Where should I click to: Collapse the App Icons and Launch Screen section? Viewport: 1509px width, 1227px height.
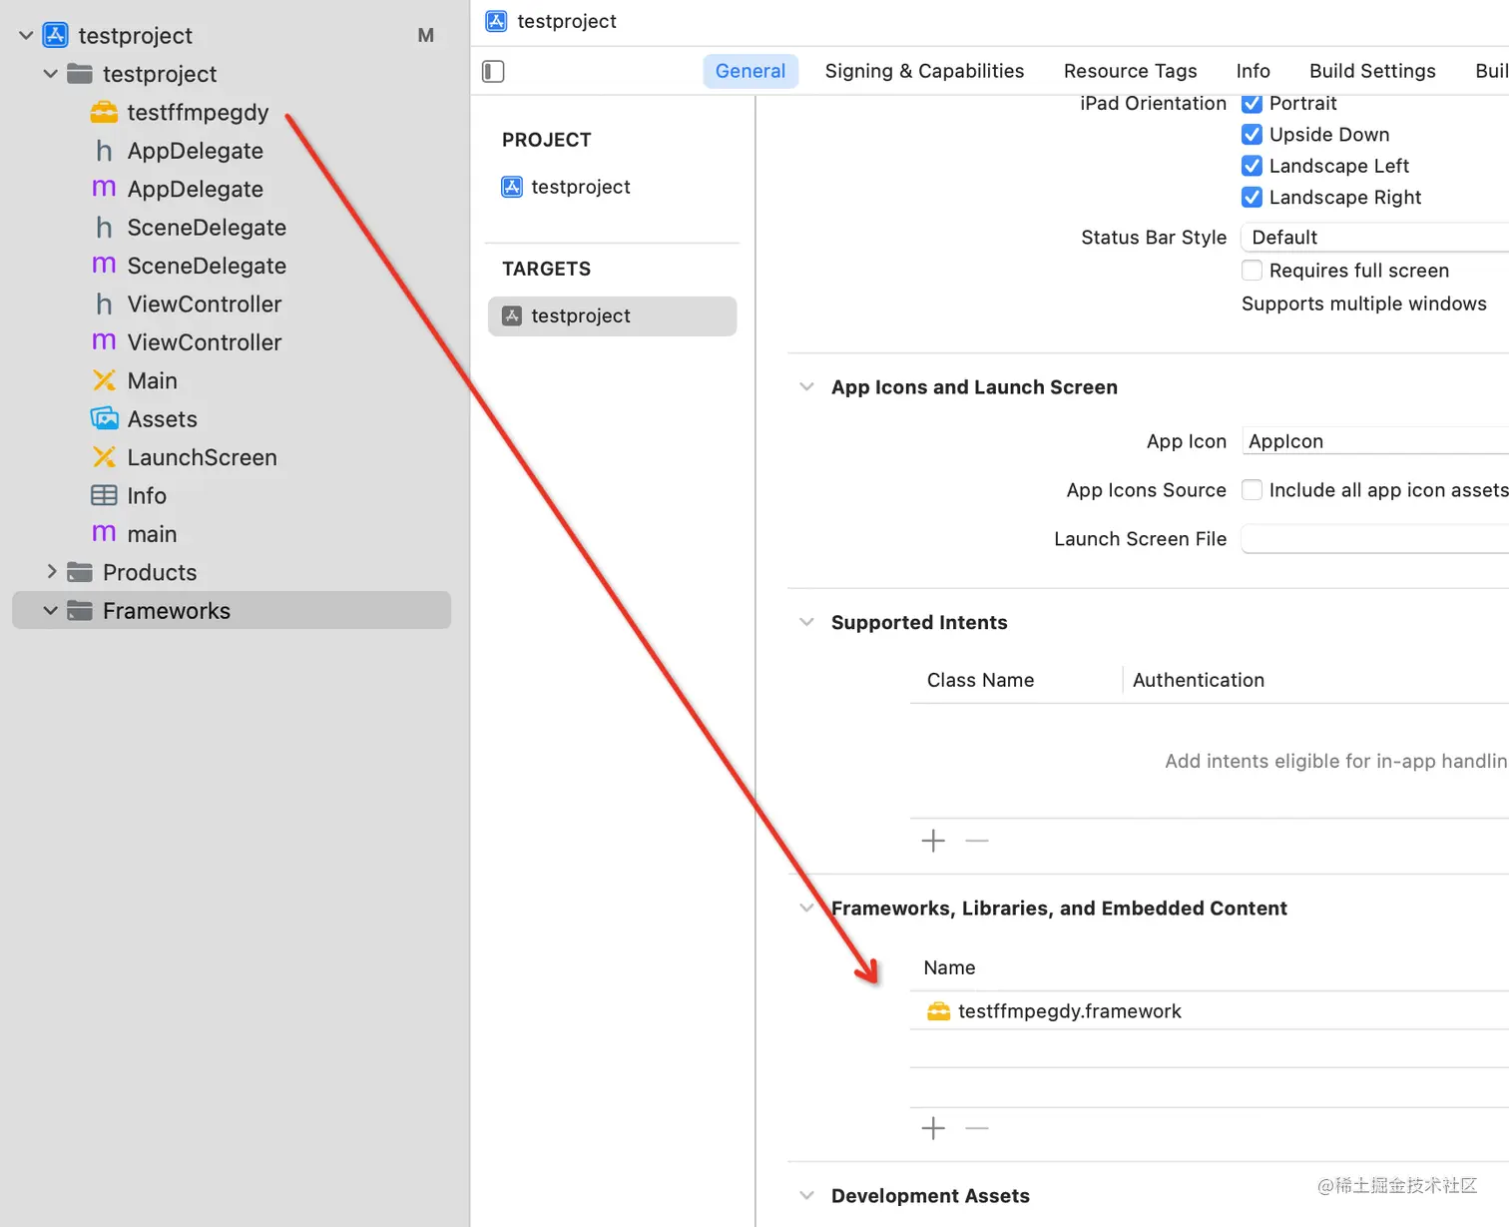tap(806, 387)
